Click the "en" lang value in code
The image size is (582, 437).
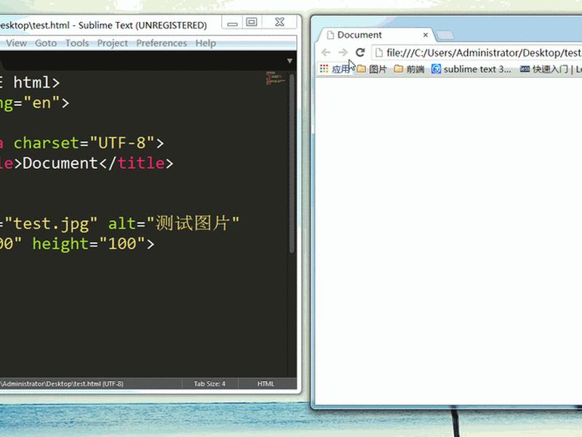coord(41,103)
